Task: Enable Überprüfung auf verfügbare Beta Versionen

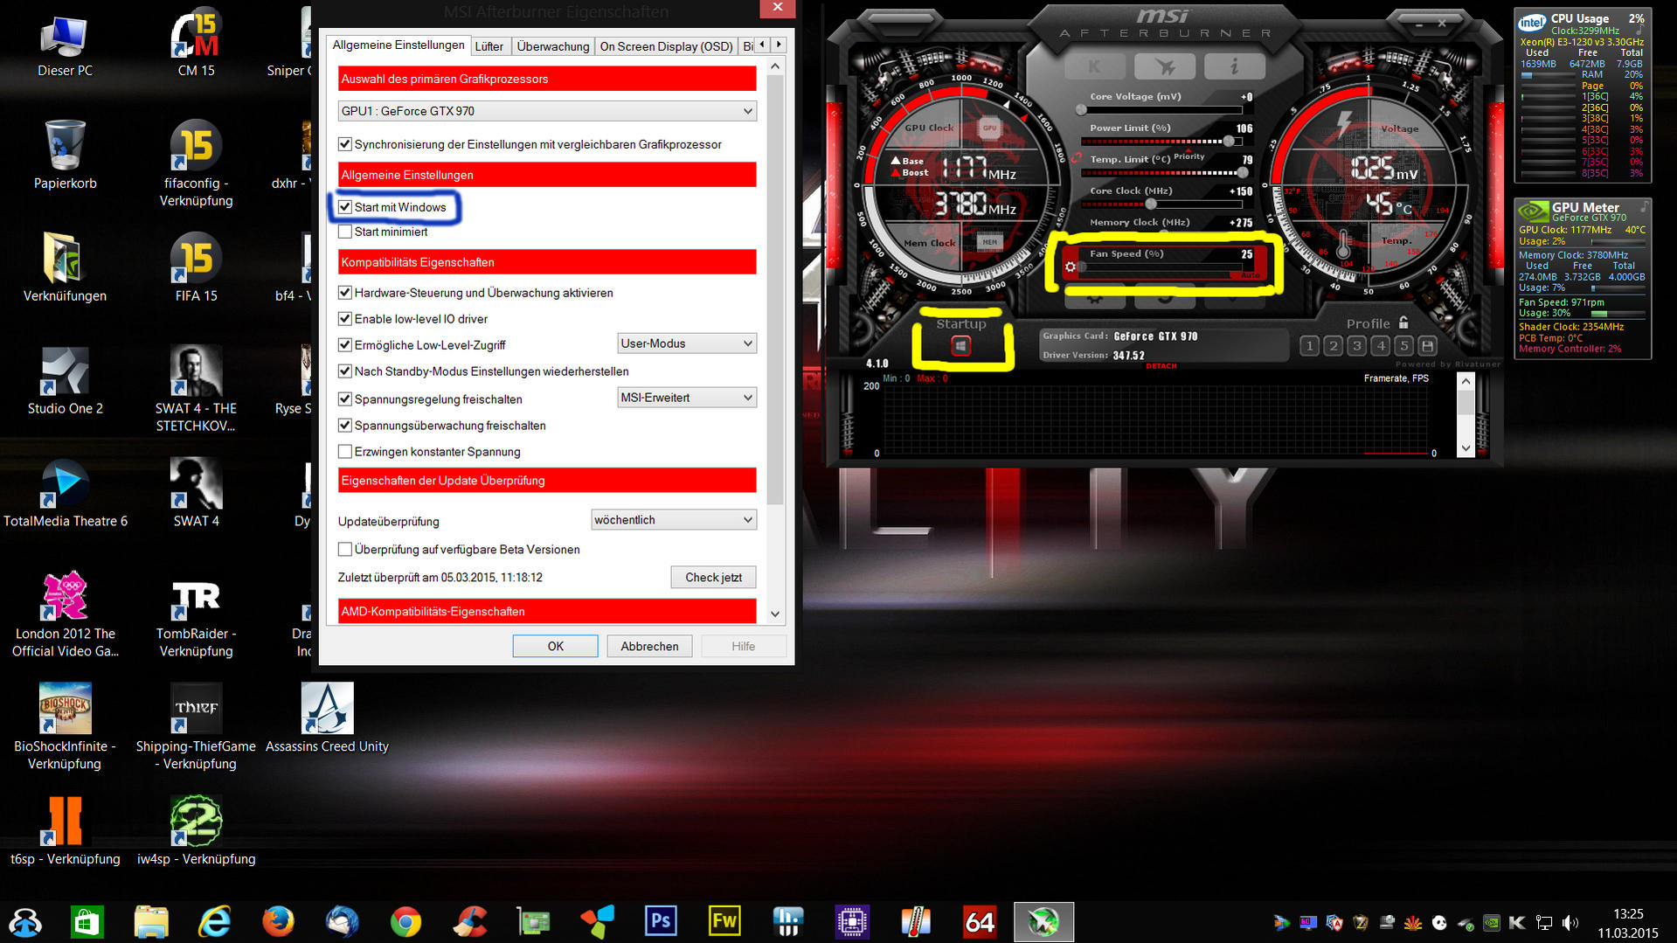Action: tap(345, 550)
